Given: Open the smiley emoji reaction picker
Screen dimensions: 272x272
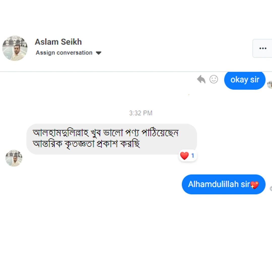Looking at the screenshot, I should click(214, 80).
